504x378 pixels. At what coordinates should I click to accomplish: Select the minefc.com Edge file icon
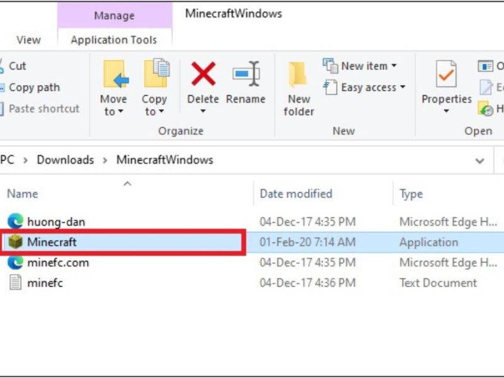(15, 262)
